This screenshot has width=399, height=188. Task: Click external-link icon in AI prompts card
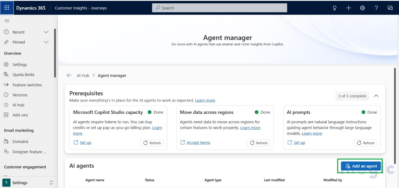[x=290, y=142]
